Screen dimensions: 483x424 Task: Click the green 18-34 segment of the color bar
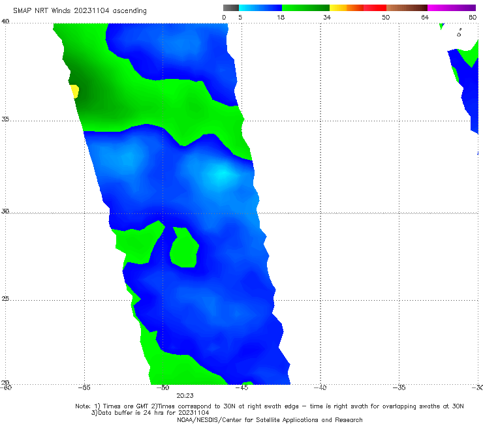305,8
